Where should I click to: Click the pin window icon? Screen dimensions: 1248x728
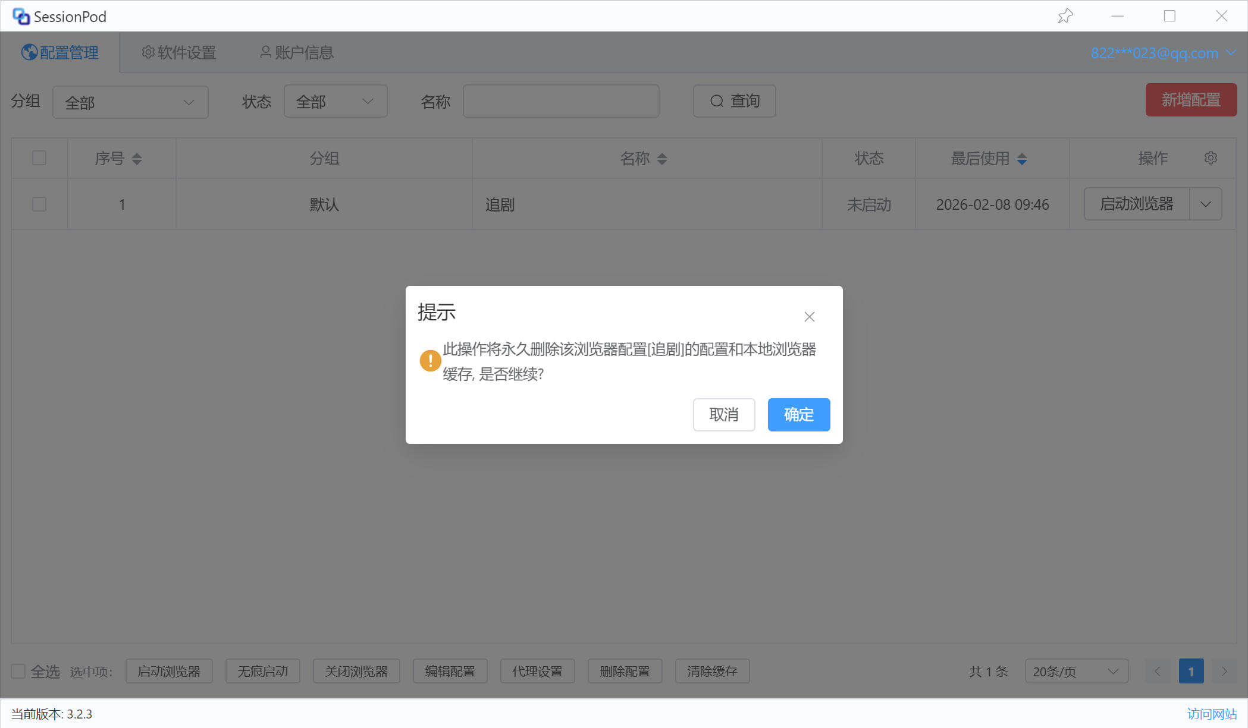click(1065, 16)
